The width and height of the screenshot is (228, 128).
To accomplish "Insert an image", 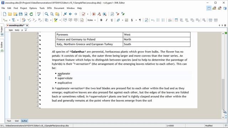I will click(x=126, y=20).
